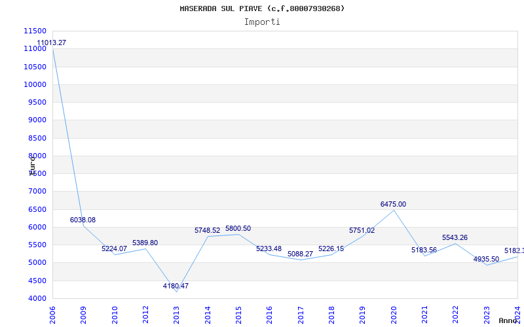This screenshot has width=524, height=327.
Task: Click the 8500 y-axis tick label
Action: click(37, 138)
